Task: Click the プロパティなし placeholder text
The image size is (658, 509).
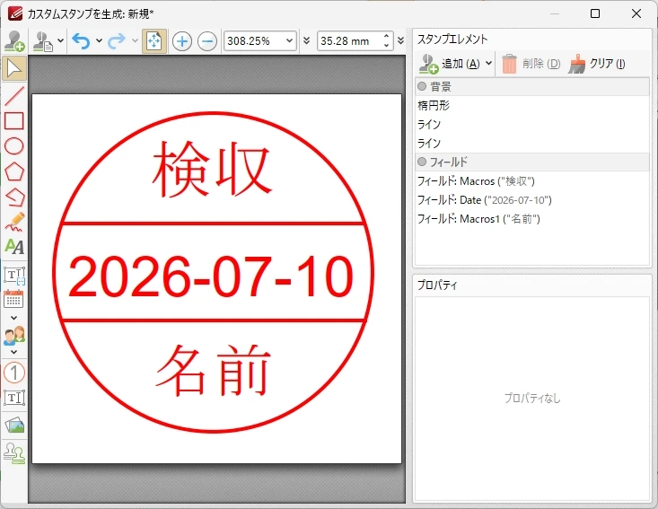Action: 532,398
